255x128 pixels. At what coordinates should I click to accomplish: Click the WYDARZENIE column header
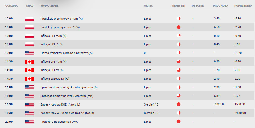click(x=49, y=6)
